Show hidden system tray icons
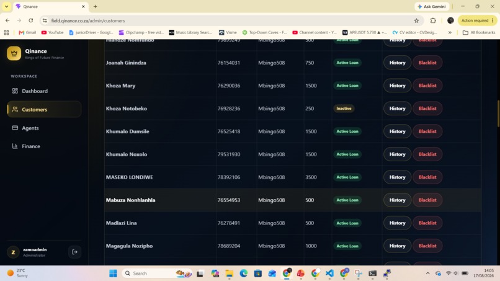 pos(427,274)
